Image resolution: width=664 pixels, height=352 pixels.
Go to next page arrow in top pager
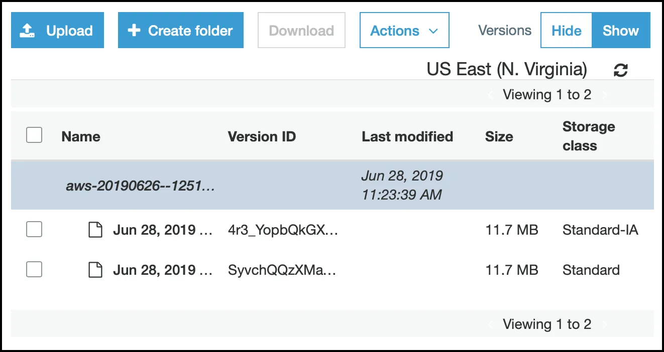point(605,95)
